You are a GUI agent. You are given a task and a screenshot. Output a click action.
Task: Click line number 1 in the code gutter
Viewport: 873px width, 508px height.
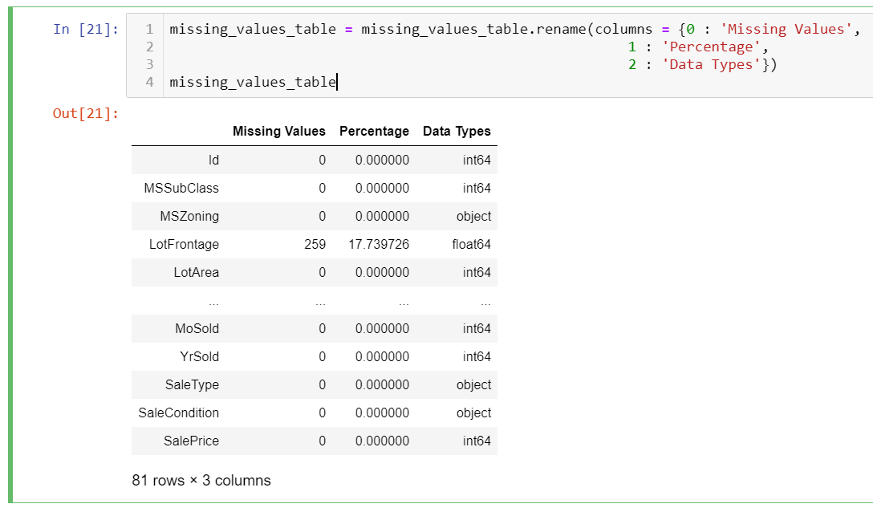pyautogui.click(x=149, y=30)
